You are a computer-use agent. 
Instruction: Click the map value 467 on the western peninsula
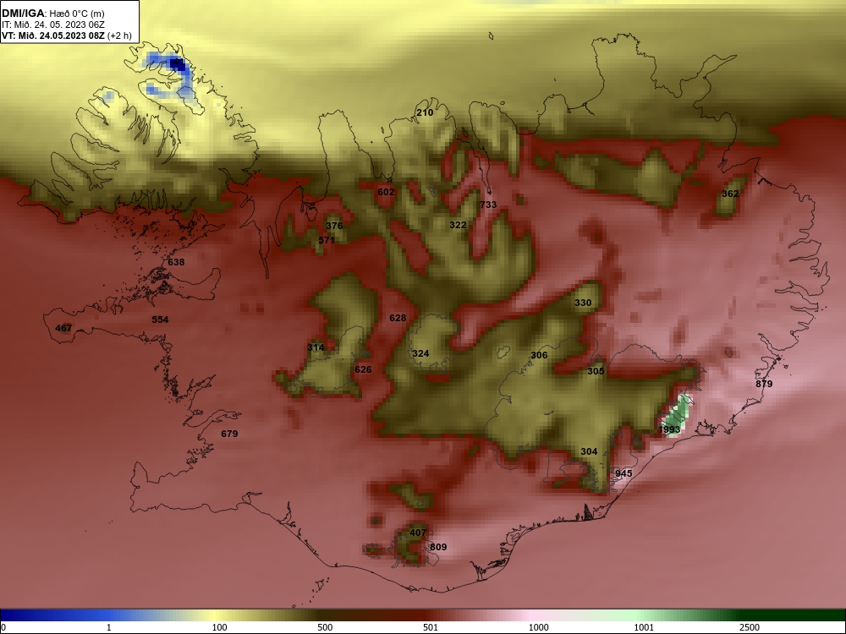pyautogui.click(x=63, y=328)
